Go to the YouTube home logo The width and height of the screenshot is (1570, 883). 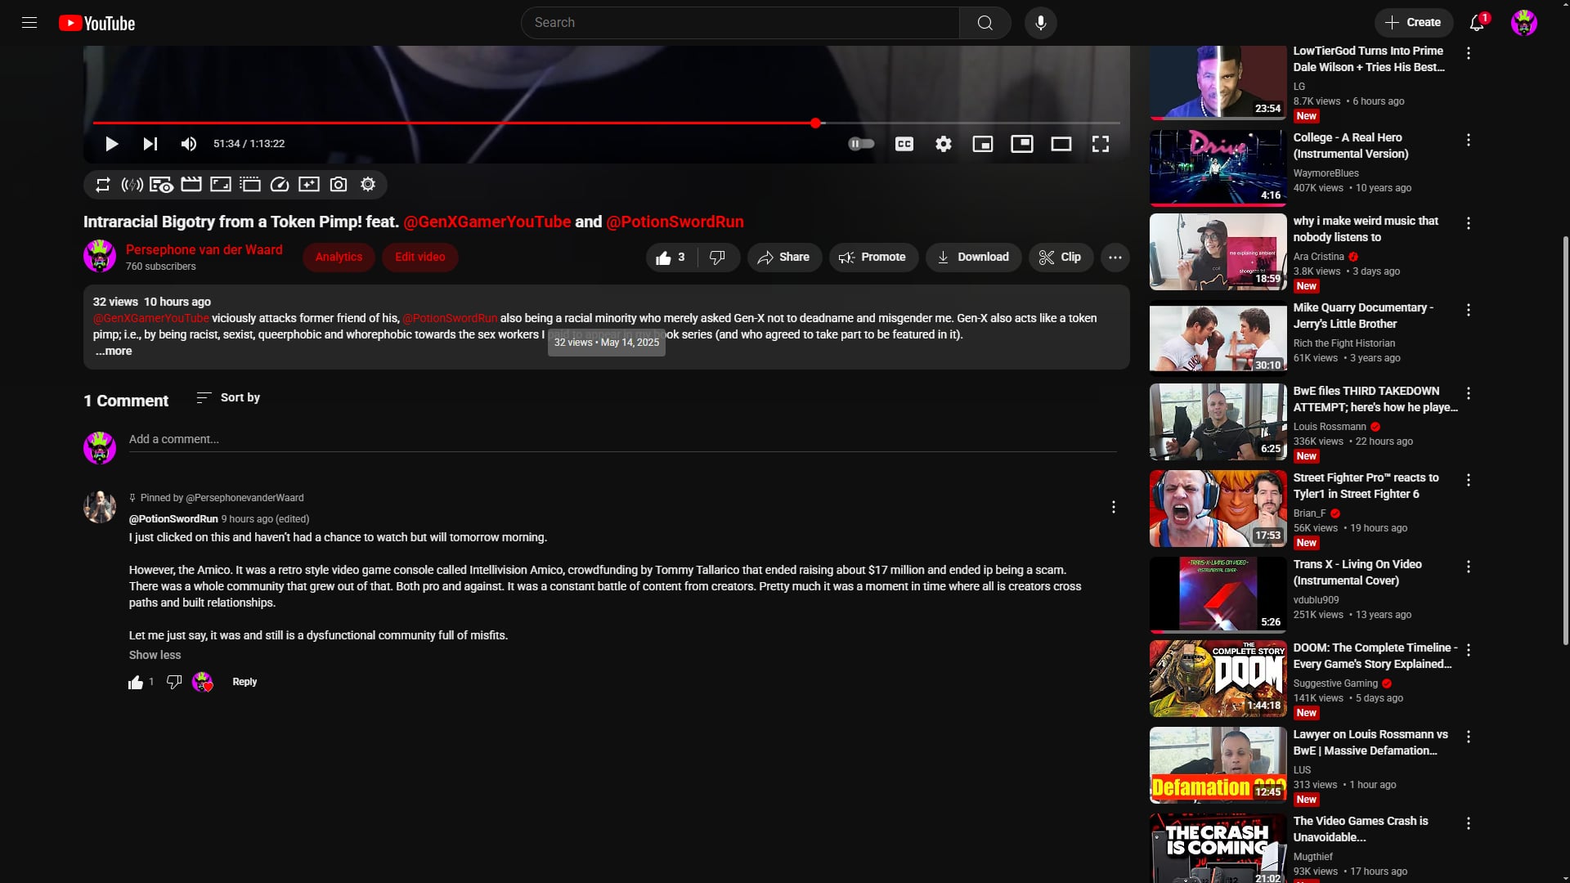click(96, 23)
